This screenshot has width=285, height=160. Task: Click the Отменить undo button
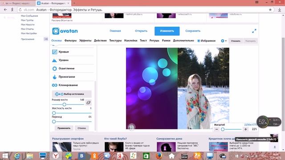point(236,41)
